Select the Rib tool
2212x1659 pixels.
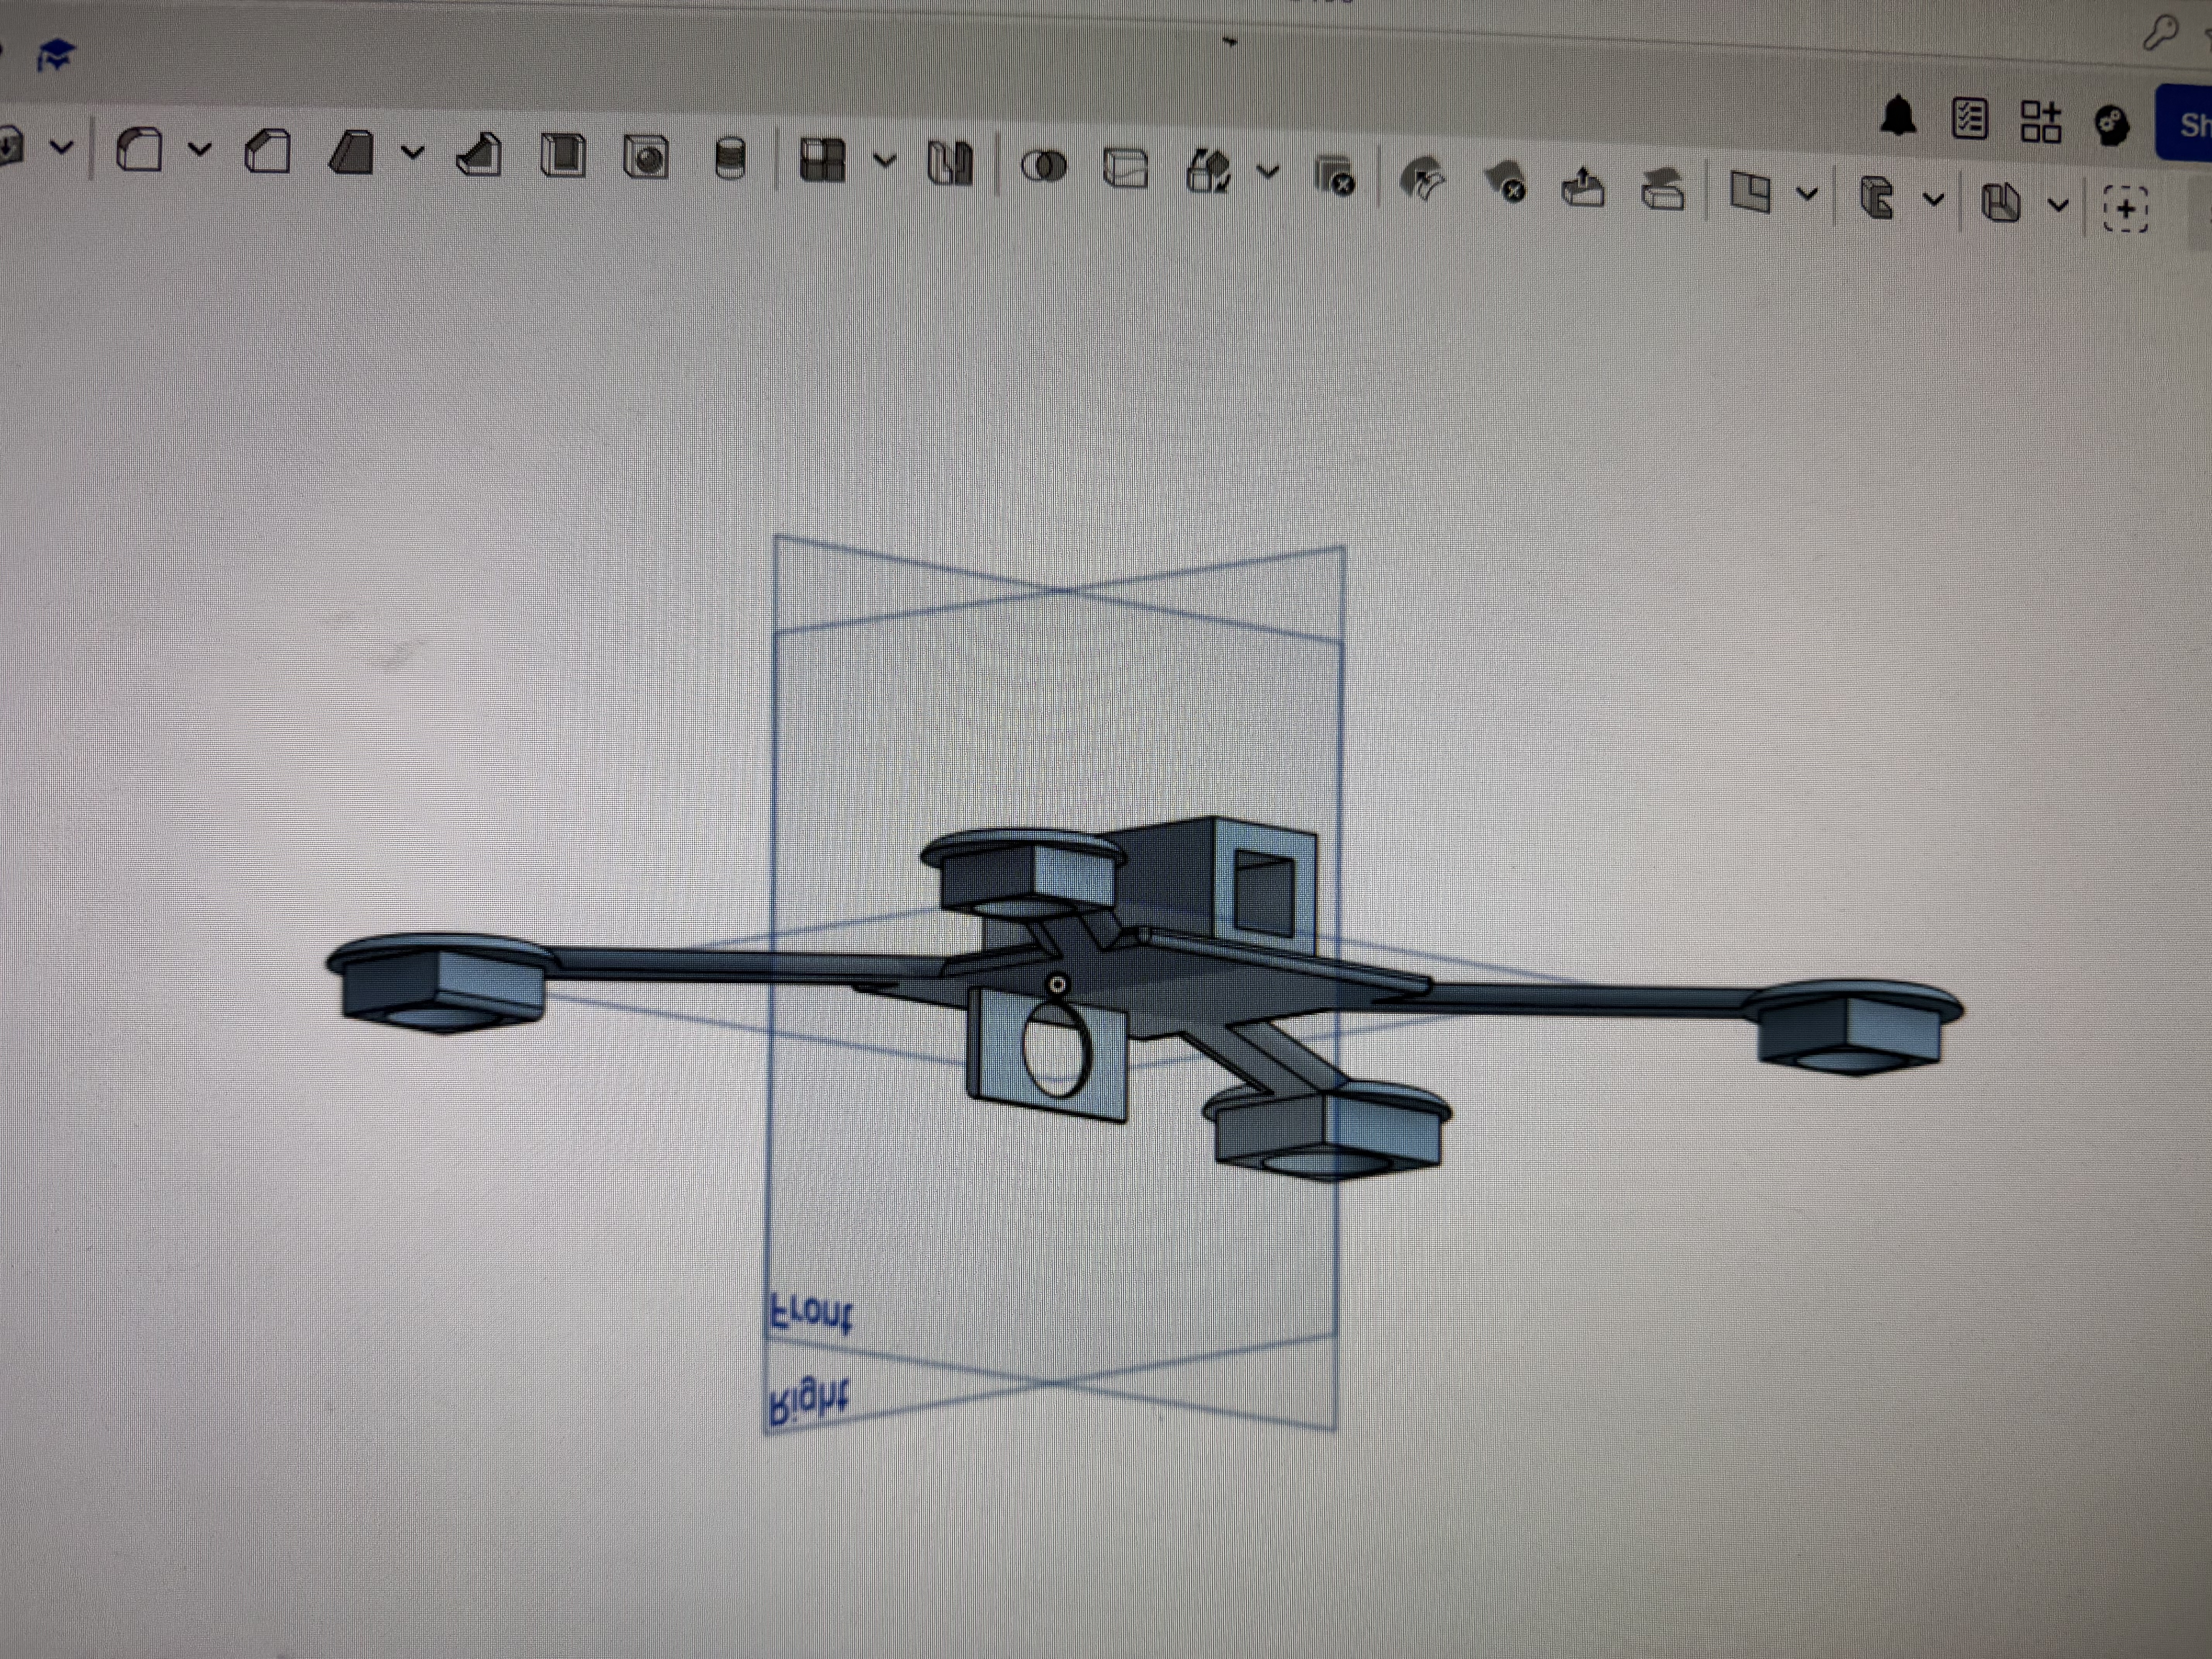479,156
